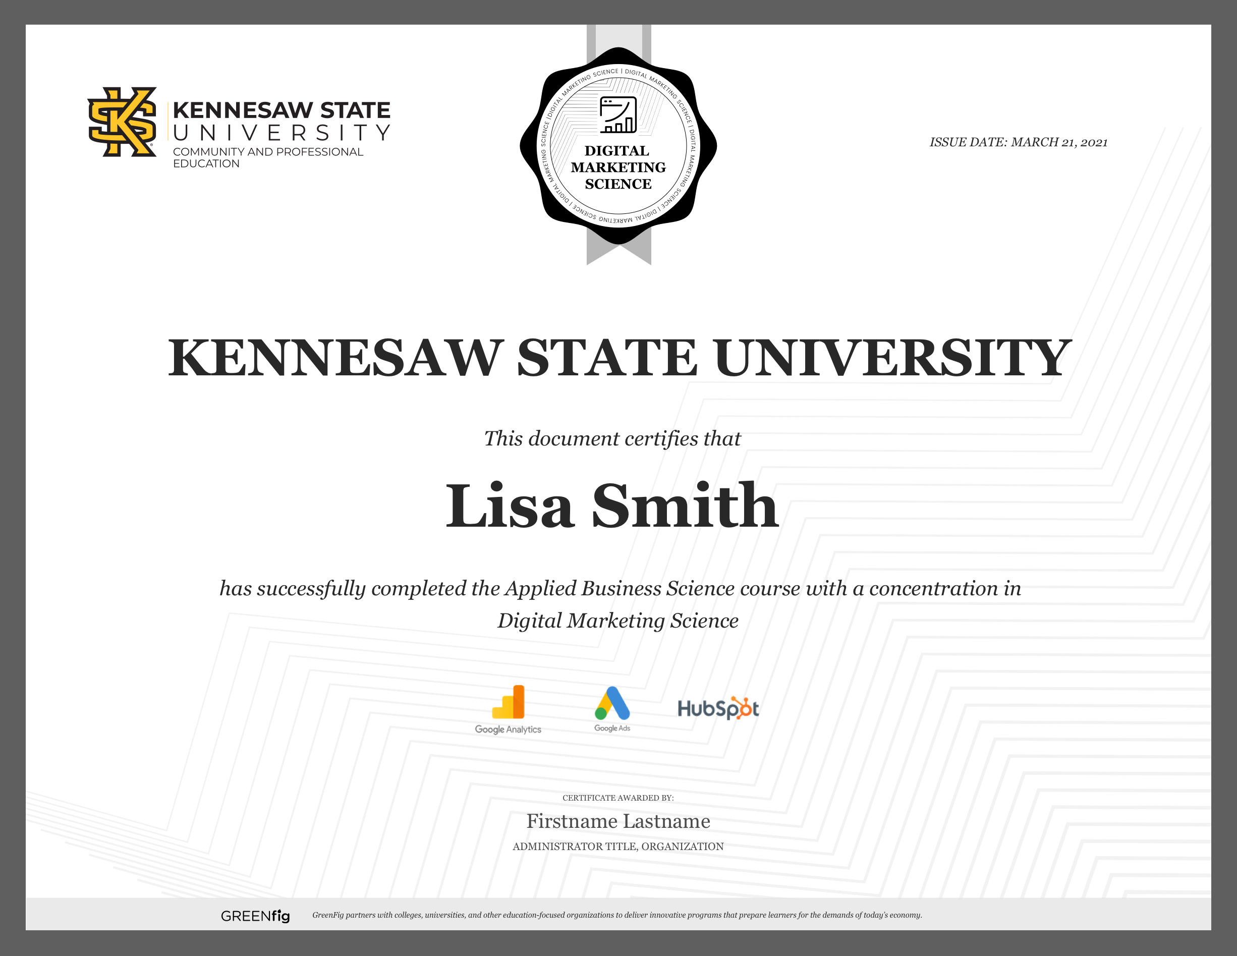The height and width of the screenshot is (956, 1237).
Task: Click the Firstname Lastname signature placeholder
Action: [618, 821]
